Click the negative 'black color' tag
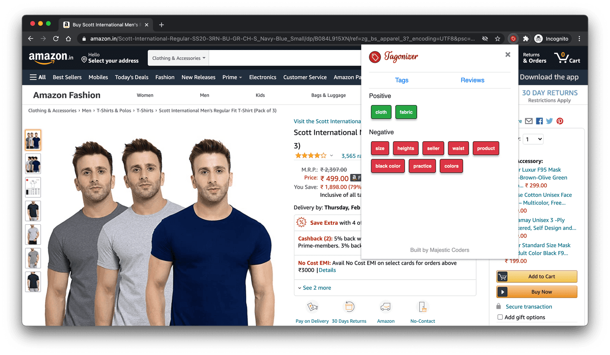Screen dimensions: 610x355 tap(388, 166)
